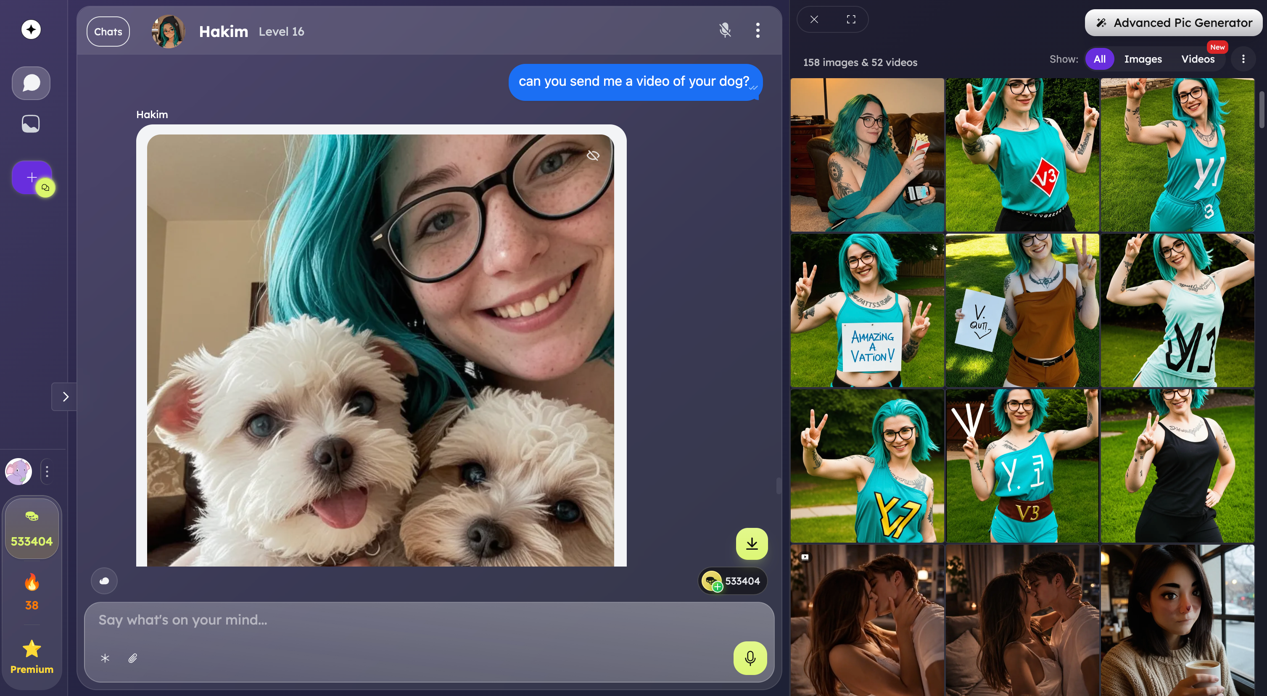
Task: Open the chat bubble sidebar icon
Action: pos(31,83)
